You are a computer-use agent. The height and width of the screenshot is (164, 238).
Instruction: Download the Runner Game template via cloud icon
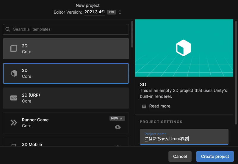pos(118,127)
